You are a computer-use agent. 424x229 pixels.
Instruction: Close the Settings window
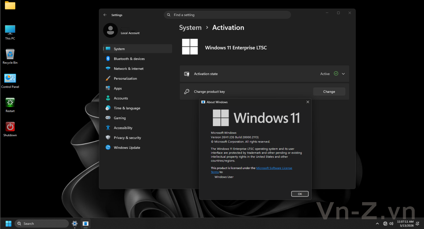pos(350,13)
